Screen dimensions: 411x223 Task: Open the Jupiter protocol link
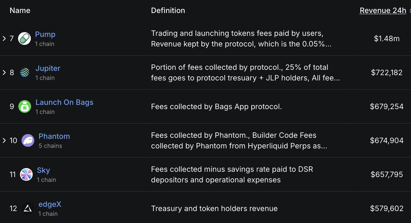pyautogui.click(x=48, y=68)
